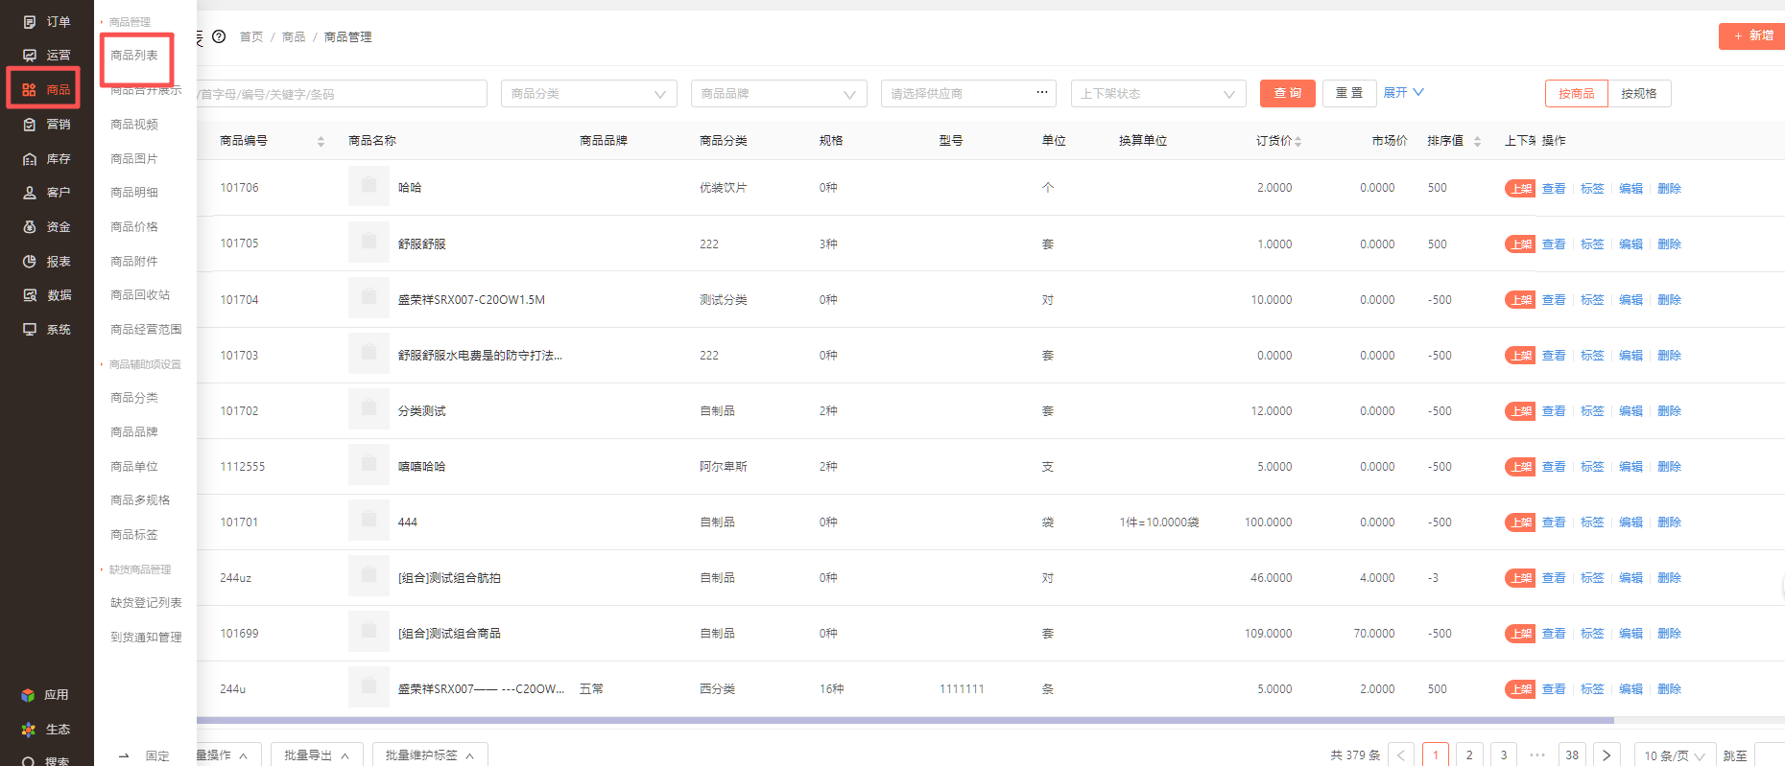Image resolution: width=1785 pixels, height=766 pixels.
Task: Open 缺货登记列表 in the submenu
Action: (x=146, y=603)
